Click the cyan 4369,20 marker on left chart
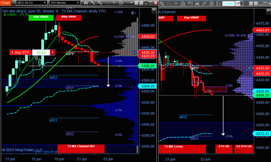The height and width of the screenshot is (162, 271). (x=147, y=86)
